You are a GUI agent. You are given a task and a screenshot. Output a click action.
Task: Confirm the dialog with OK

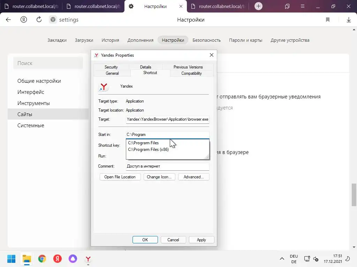pyautogui.click(x=145, y=240)
